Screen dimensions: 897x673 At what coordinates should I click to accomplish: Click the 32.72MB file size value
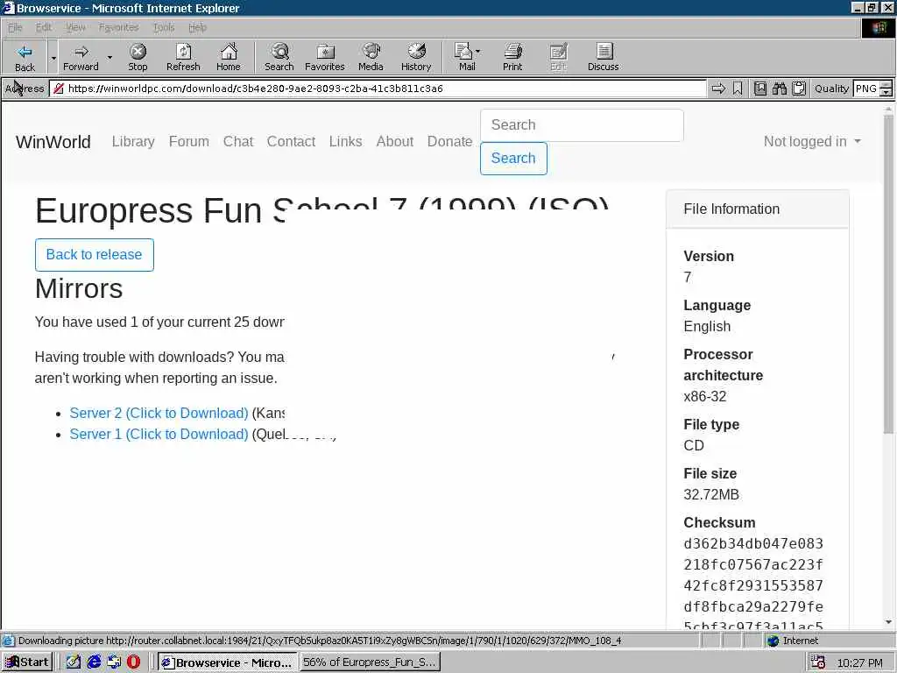coord(711,494)
